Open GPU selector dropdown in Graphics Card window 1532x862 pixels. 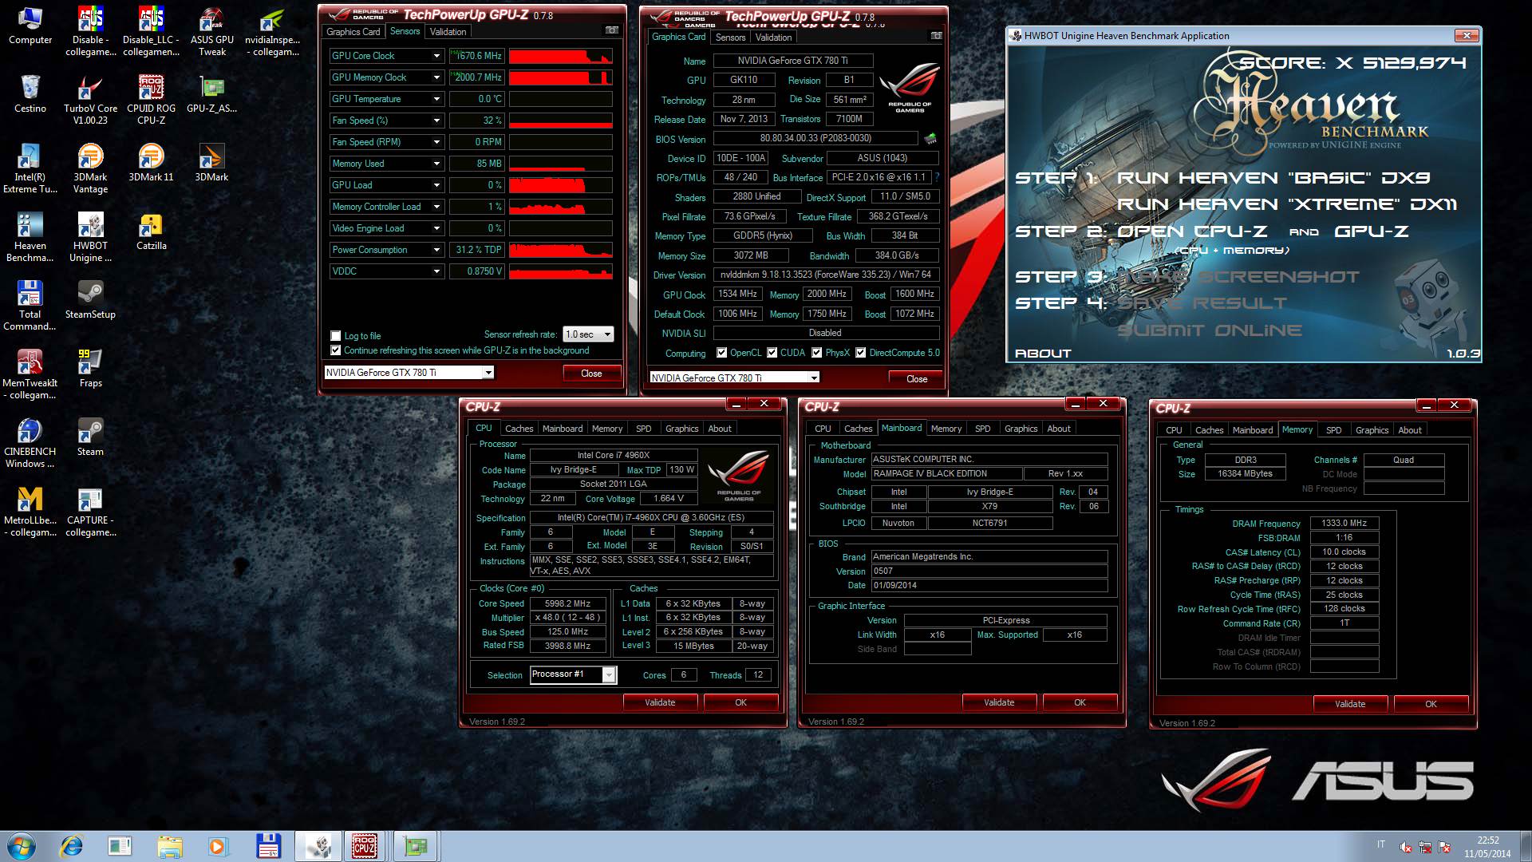735,378
